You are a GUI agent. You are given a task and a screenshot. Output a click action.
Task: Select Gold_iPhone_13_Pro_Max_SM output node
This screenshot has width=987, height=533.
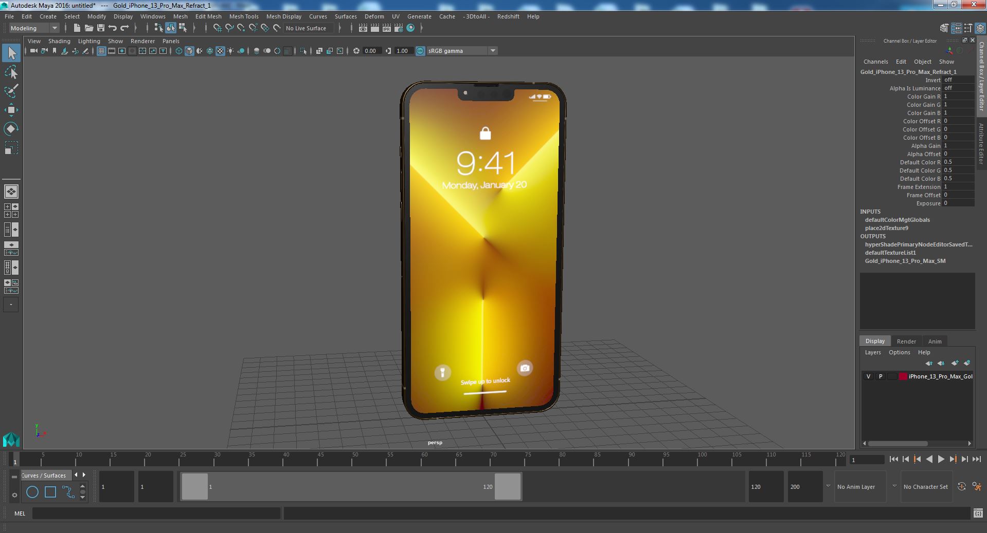pyautogui.click(x=905, y=261)
